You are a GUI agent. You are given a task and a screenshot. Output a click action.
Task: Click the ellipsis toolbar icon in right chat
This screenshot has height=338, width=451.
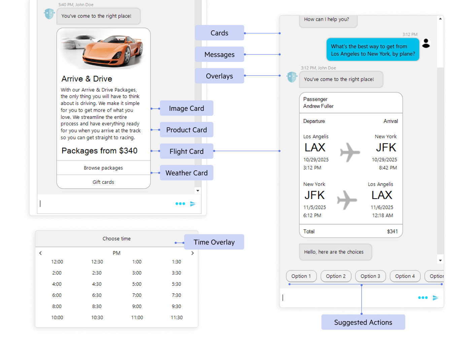pos(423,297)
